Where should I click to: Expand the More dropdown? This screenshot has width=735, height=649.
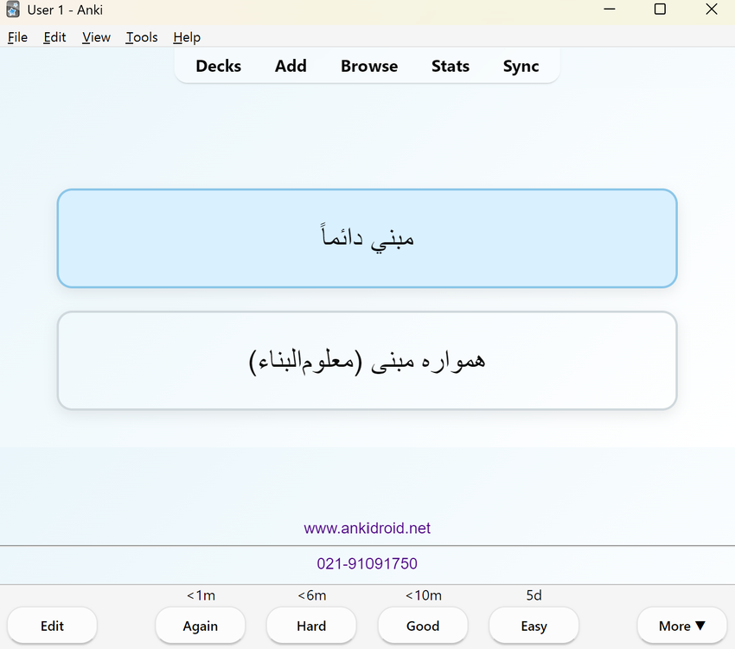[x=682, y=626]
